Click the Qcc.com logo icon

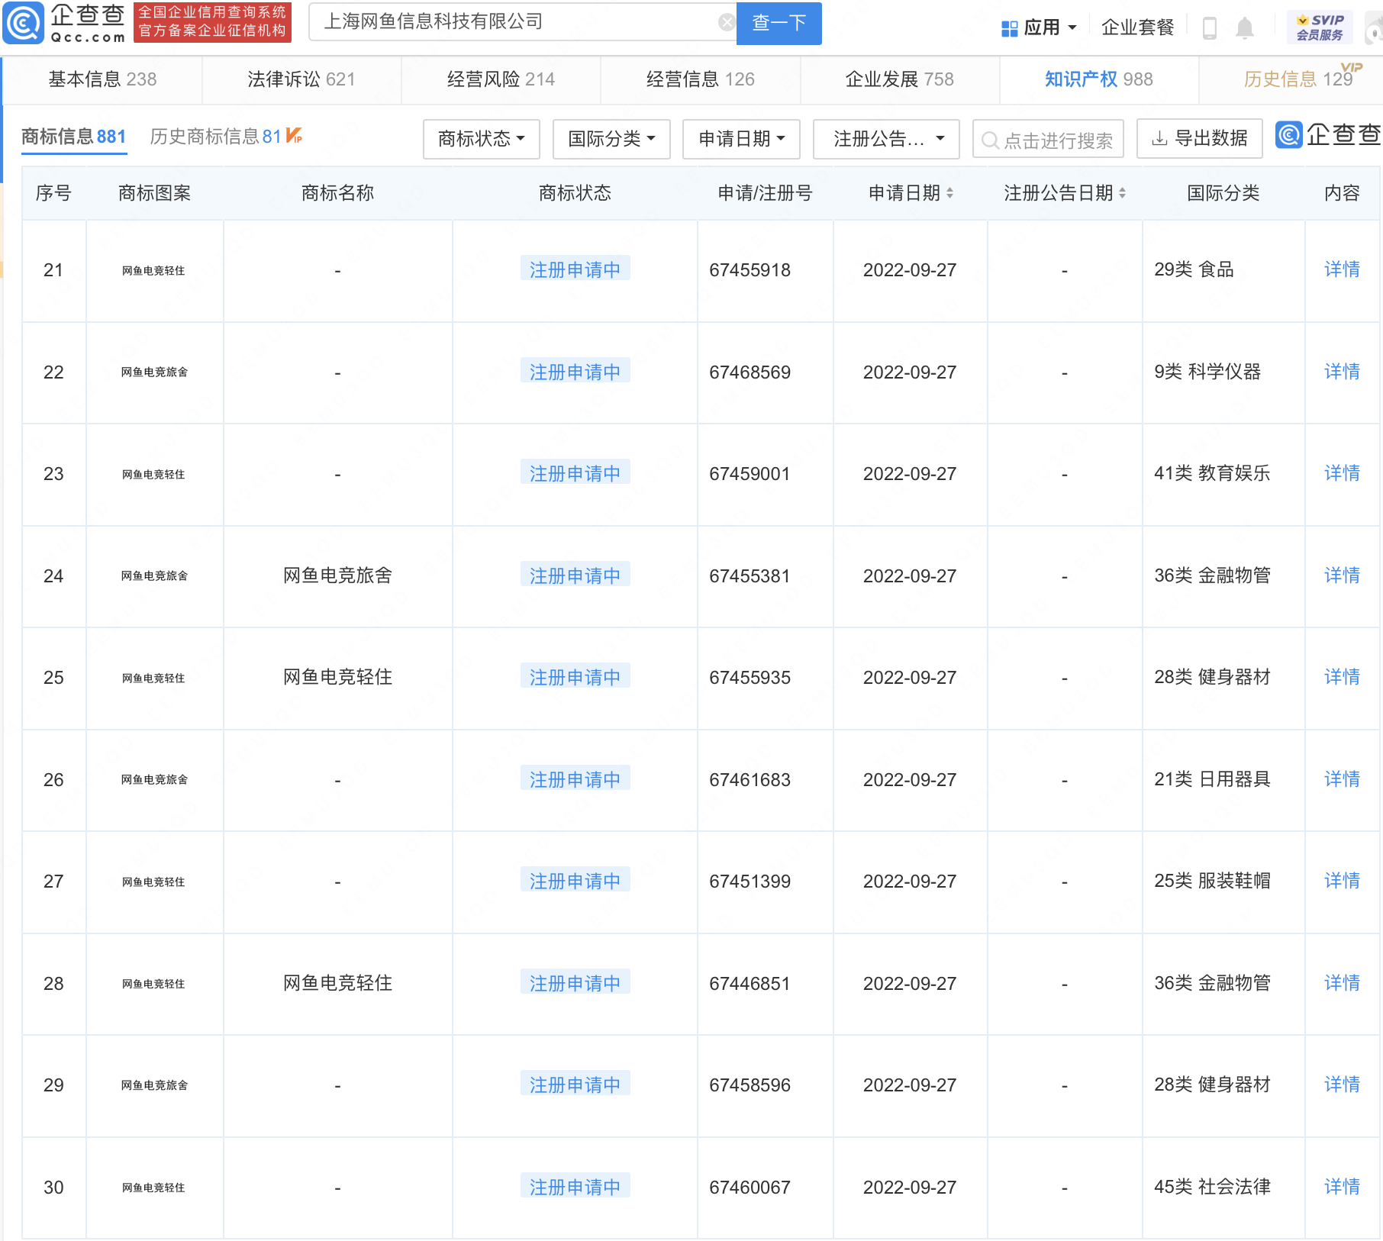pos(24,24)
